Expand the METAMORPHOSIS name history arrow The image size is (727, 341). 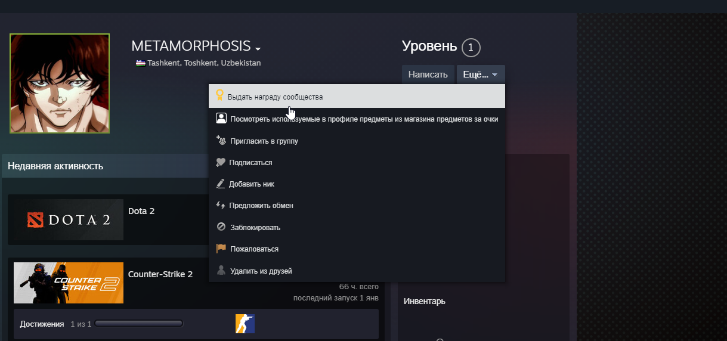pos(258,48)
